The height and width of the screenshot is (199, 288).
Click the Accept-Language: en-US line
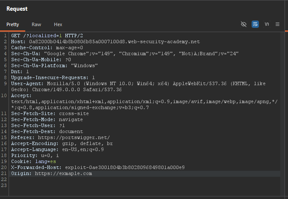(x=57, y=150)
